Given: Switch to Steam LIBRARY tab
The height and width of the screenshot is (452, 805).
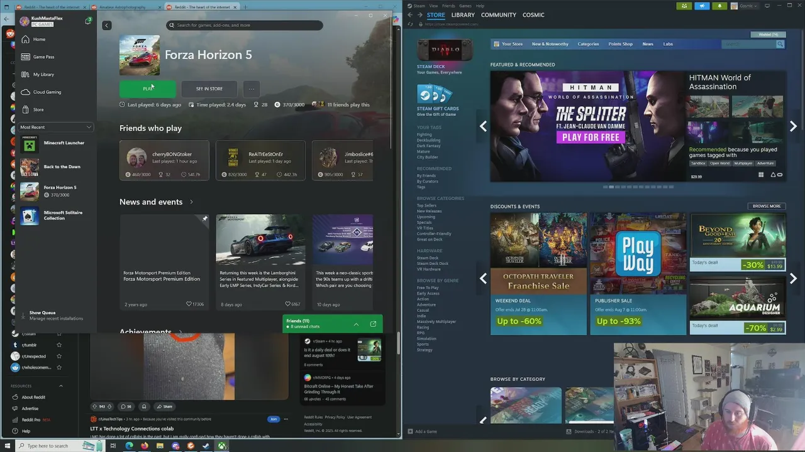Looking at the screenshot, I should (463, 15).
